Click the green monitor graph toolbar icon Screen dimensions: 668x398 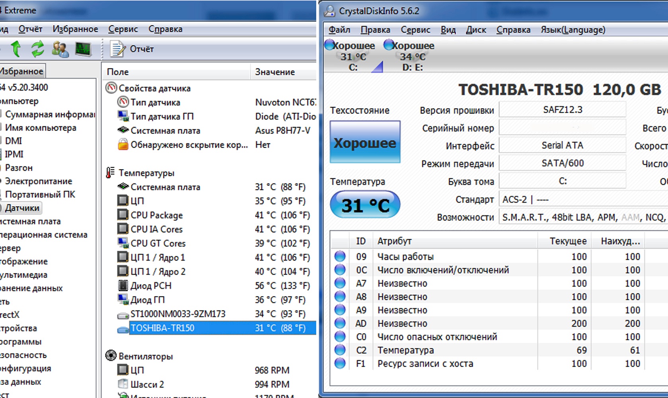83,49
